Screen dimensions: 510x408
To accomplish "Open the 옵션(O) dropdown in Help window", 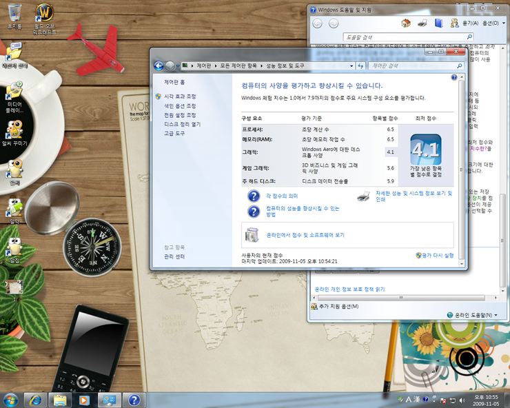I will coord(493,23).
